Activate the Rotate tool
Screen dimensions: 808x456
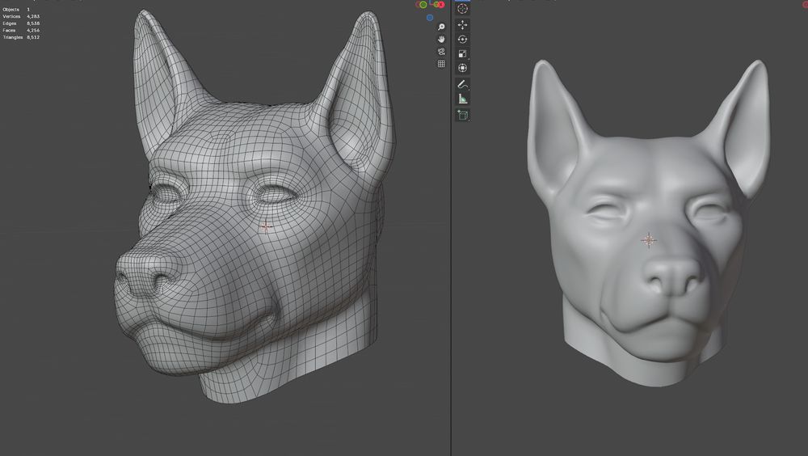463,40
